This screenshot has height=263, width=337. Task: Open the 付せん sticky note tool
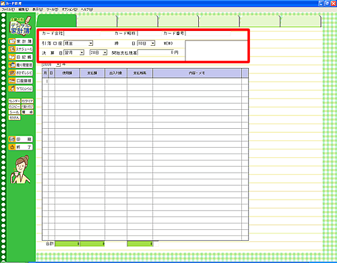coord(14,117)
